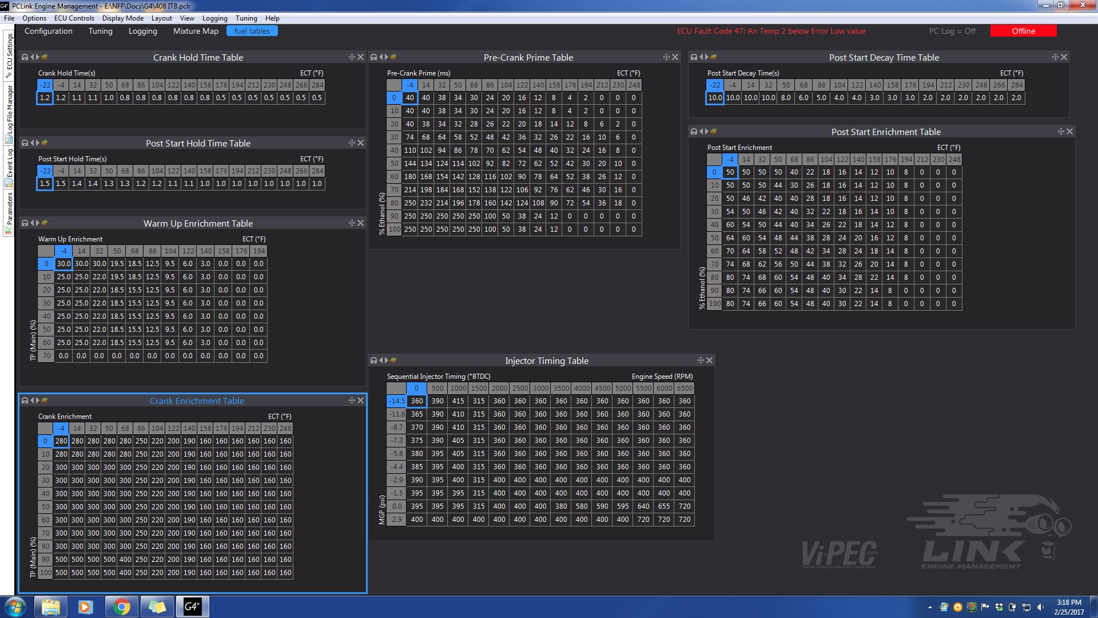Image resolution: width=1098 pixels, height=618 pixels.
Task: Toggle lock on Crank Hold Time Table
Action: pos(25,57)
